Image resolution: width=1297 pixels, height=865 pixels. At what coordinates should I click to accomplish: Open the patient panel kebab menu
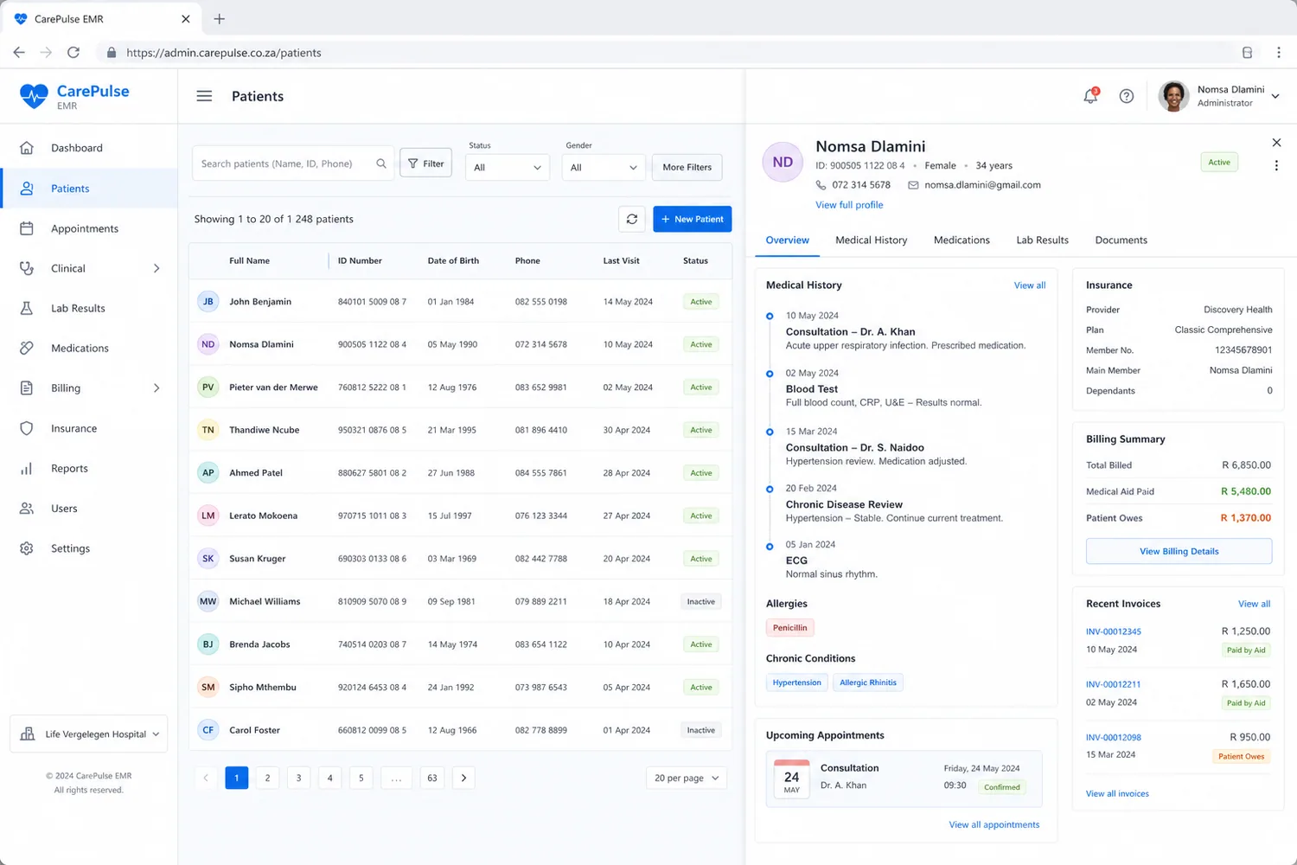[x=1276, y=165]
